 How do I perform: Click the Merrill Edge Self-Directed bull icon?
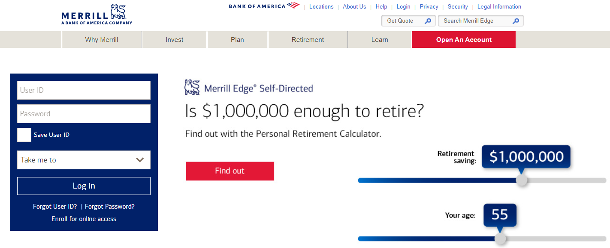[192, 87]
